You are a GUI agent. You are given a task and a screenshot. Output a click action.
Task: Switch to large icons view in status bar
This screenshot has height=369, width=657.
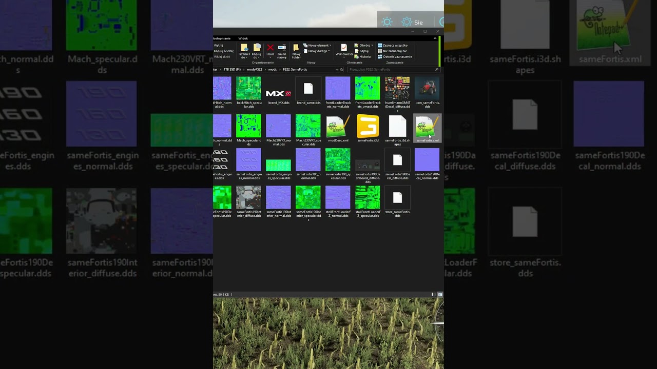click(x=440, y=295)
